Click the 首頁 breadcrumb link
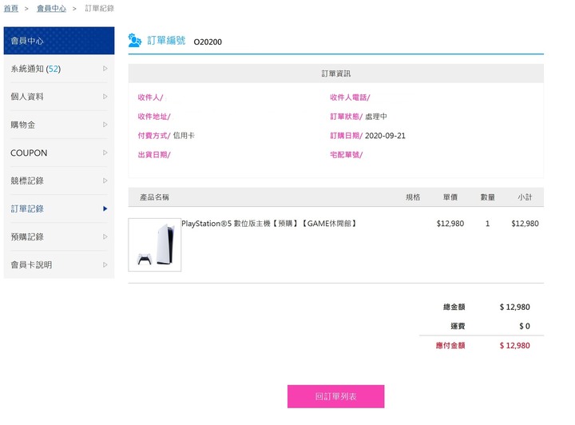This screenshot has width=575, height=425. coord(11,9)
